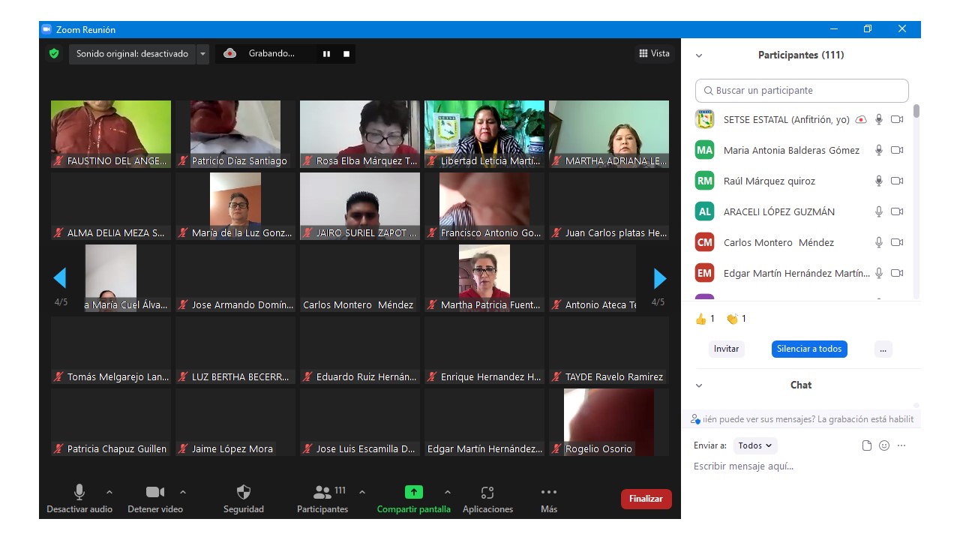Select Martha Patricia Fuent video tile

(x=484, y=278)
